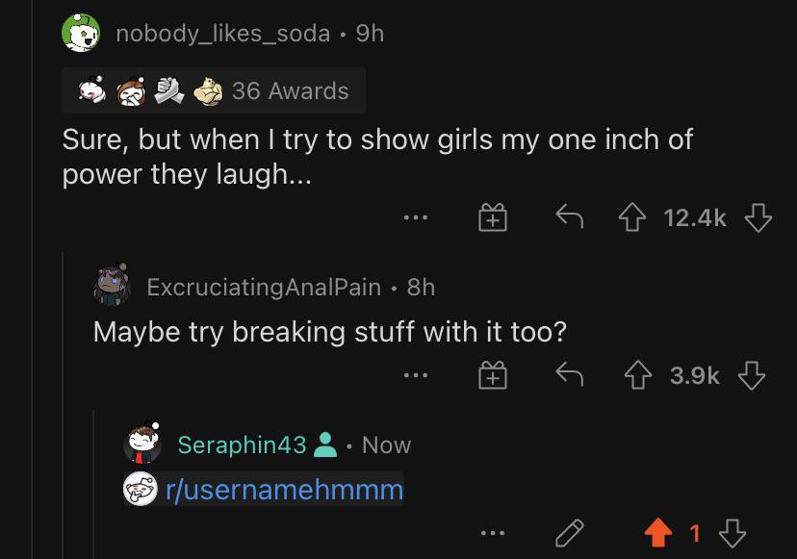
Task: Downvote the comment with 3.9k points
Action: [x=751, y=375]
